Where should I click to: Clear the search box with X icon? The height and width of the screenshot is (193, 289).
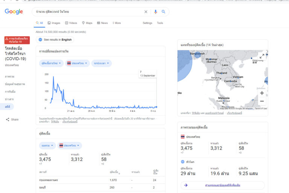pyautogui.click(x=146, y=12)
